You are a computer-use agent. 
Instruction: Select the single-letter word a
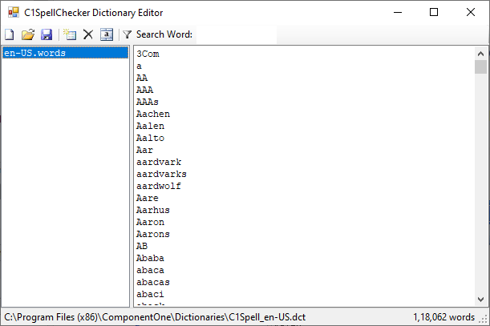point(139,66)
